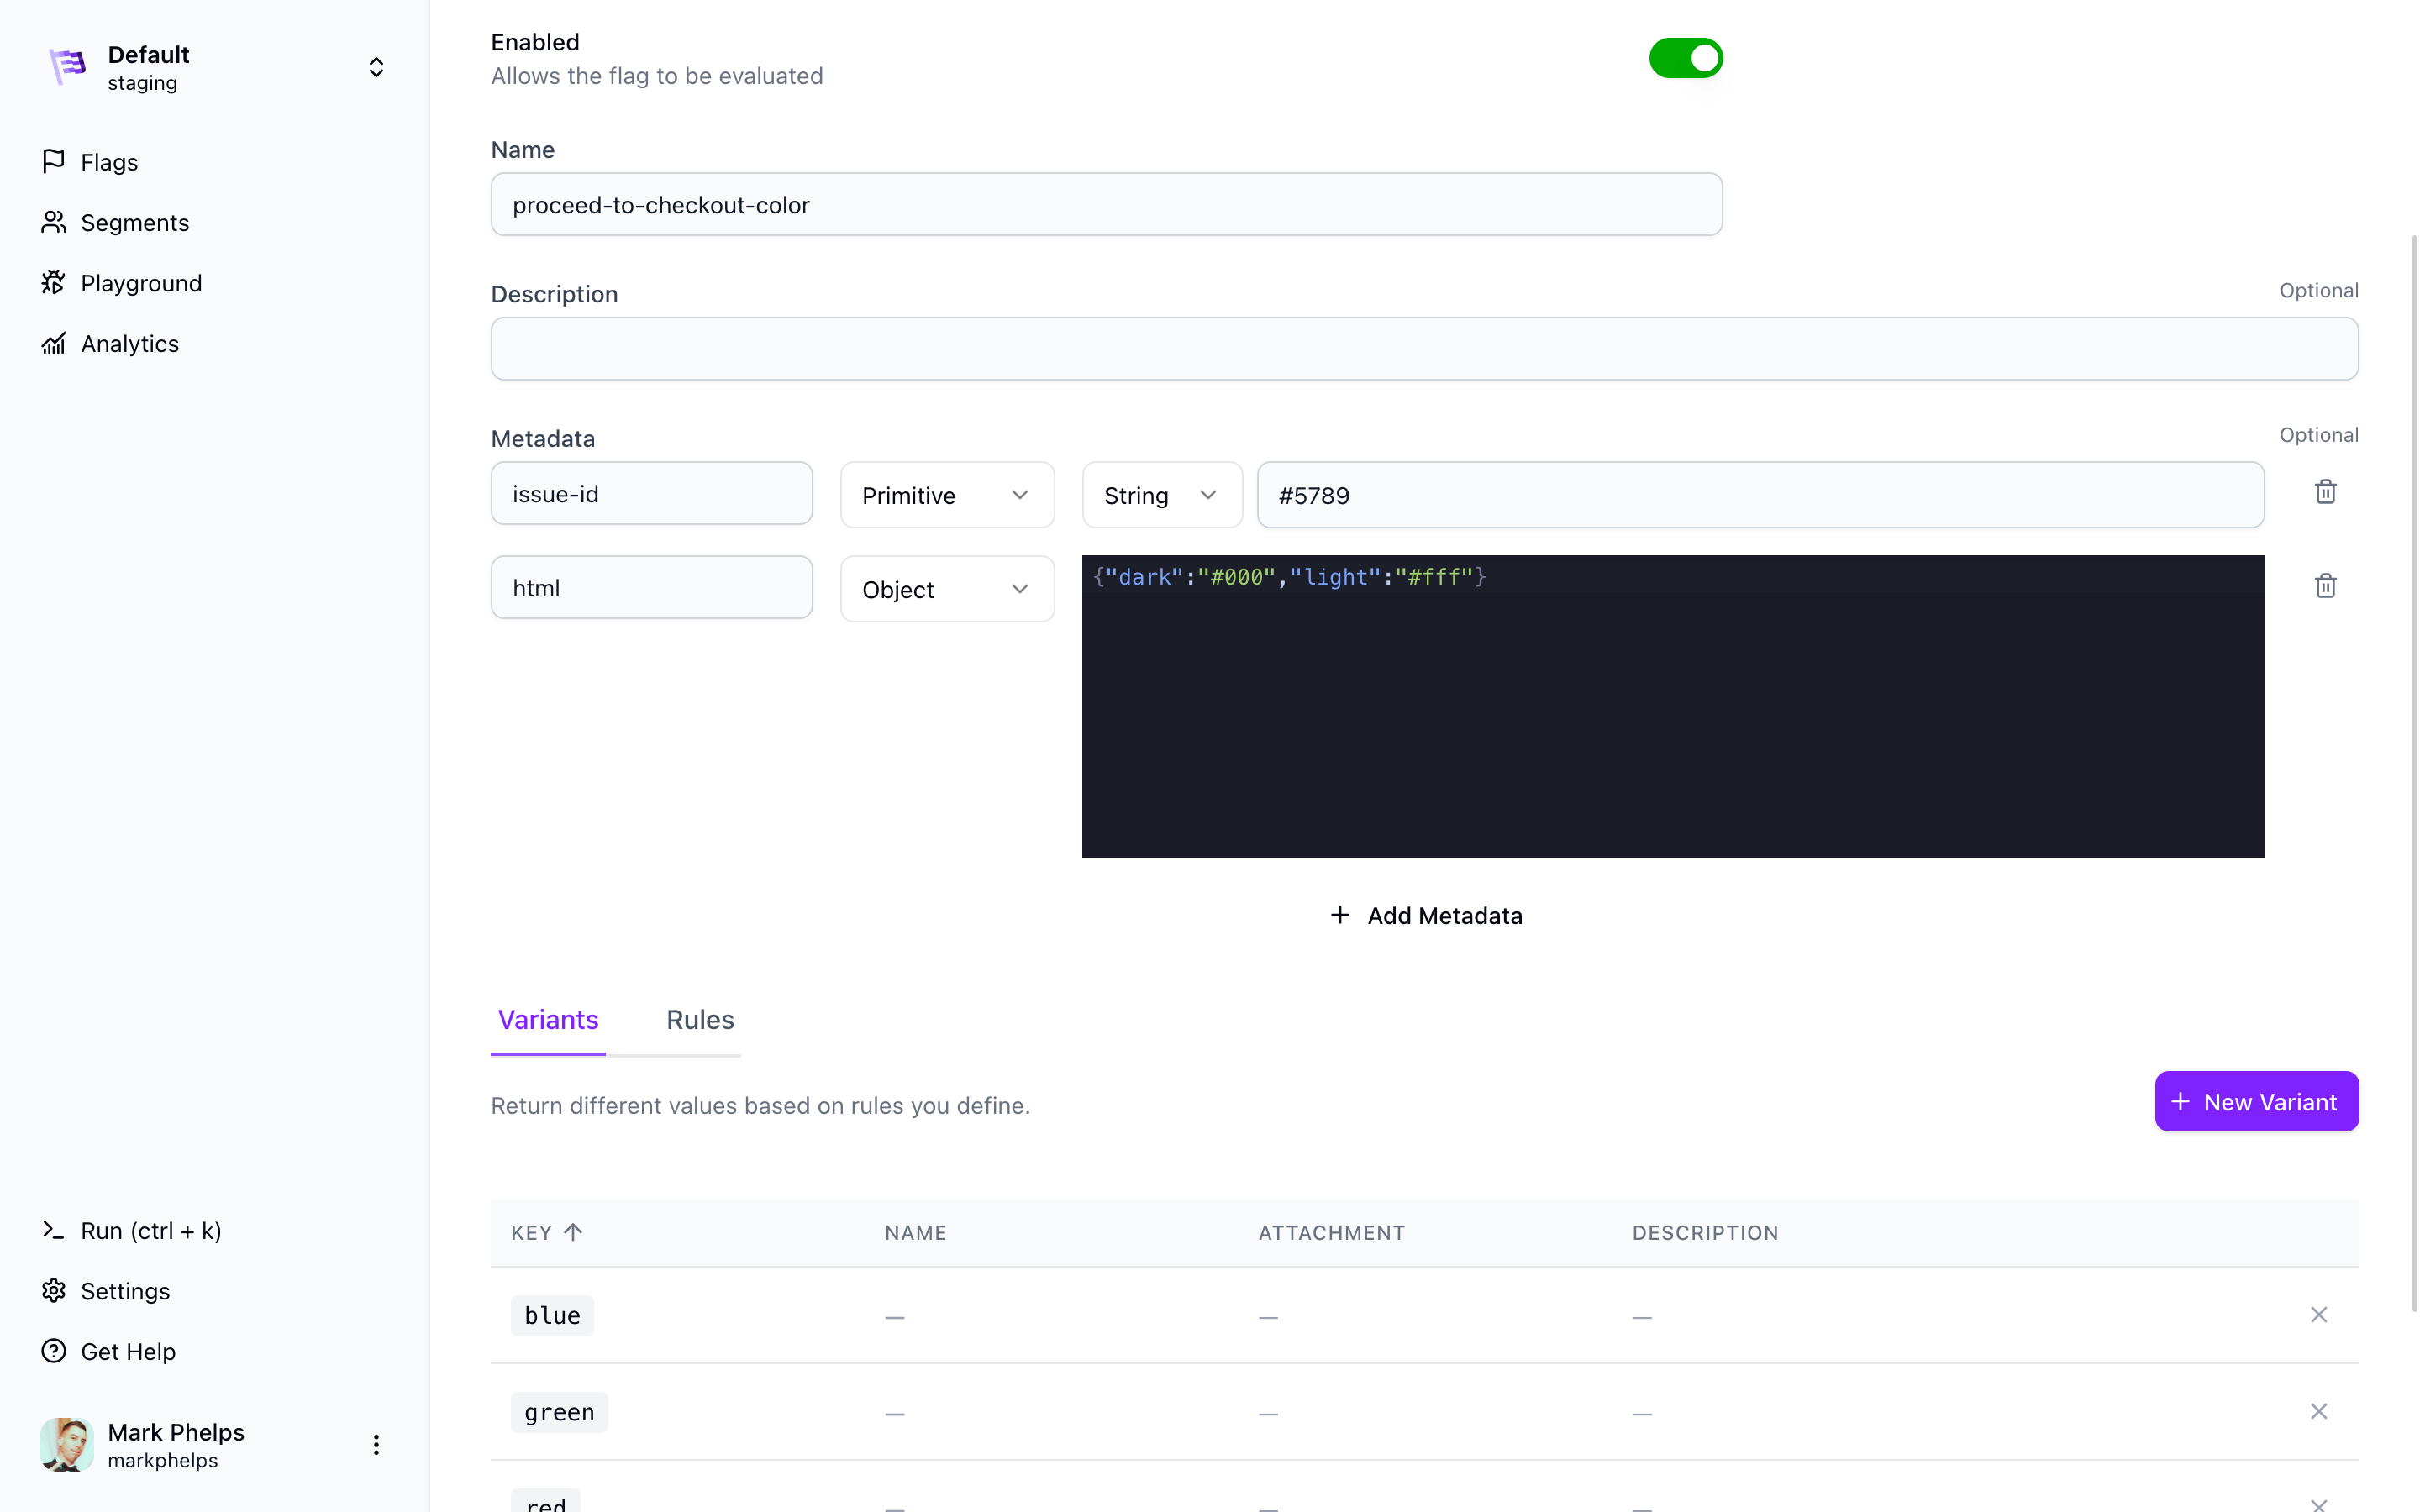Toggle the Enabled flag switch off
Image resolution: width=2420 pixels, height=1512 pixels.
point(1685,58)
